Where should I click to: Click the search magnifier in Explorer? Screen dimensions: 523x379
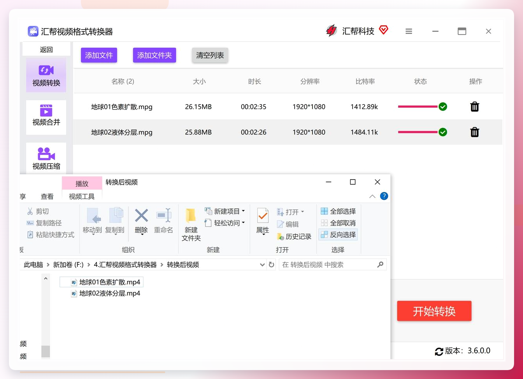point(381,265)
